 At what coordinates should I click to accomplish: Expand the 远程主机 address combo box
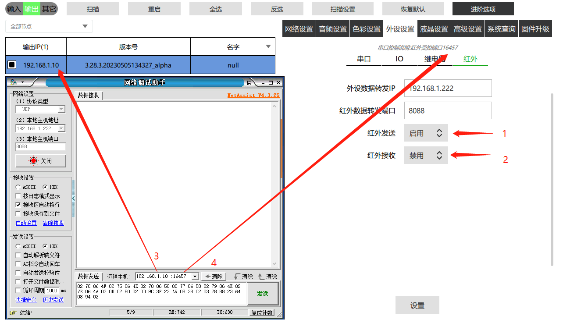tap(195, 277)
